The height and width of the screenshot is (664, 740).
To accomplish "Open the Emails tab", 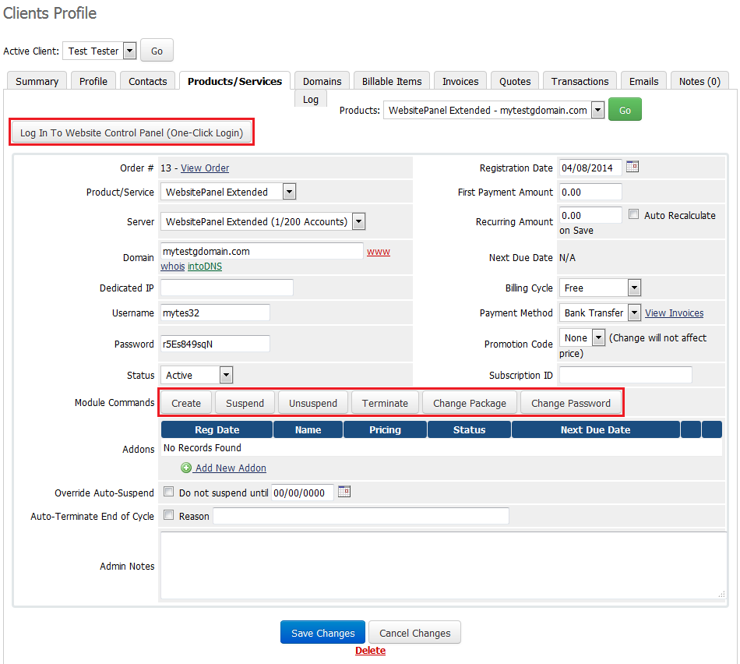I will pos(643,81).
